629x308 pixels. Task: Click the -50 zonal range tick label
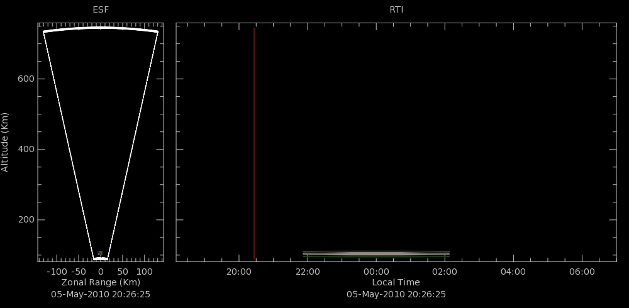pyautogui.click(x=79, y=272)
